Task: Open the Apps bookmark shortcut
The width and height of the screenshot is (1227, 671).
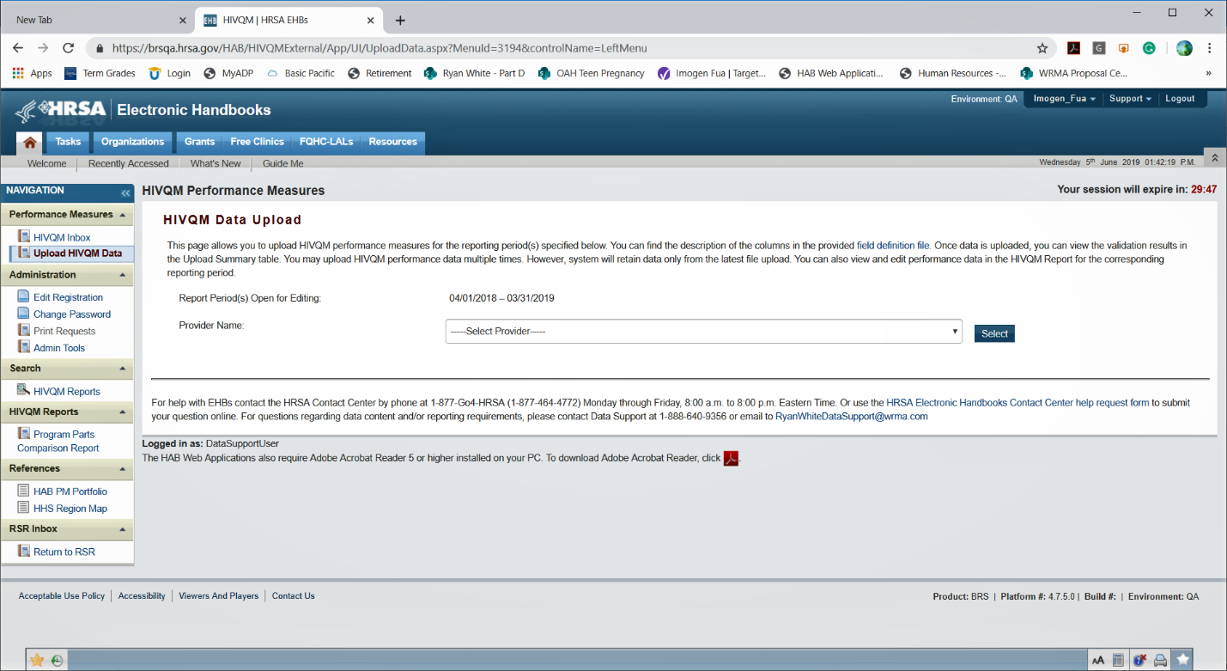Action: point(33,73)
